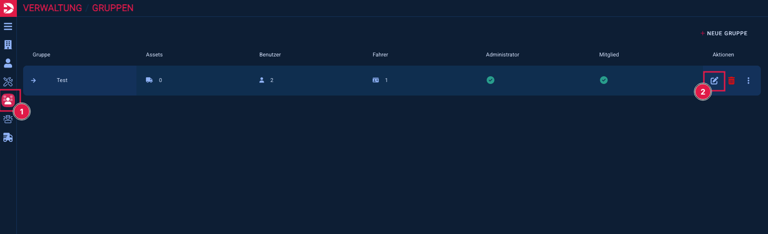Viewport: 768px width, 234px height.
Task: Create a new group with Neue Gruppe
Action: pyautogui.click(x=724, y=33)
